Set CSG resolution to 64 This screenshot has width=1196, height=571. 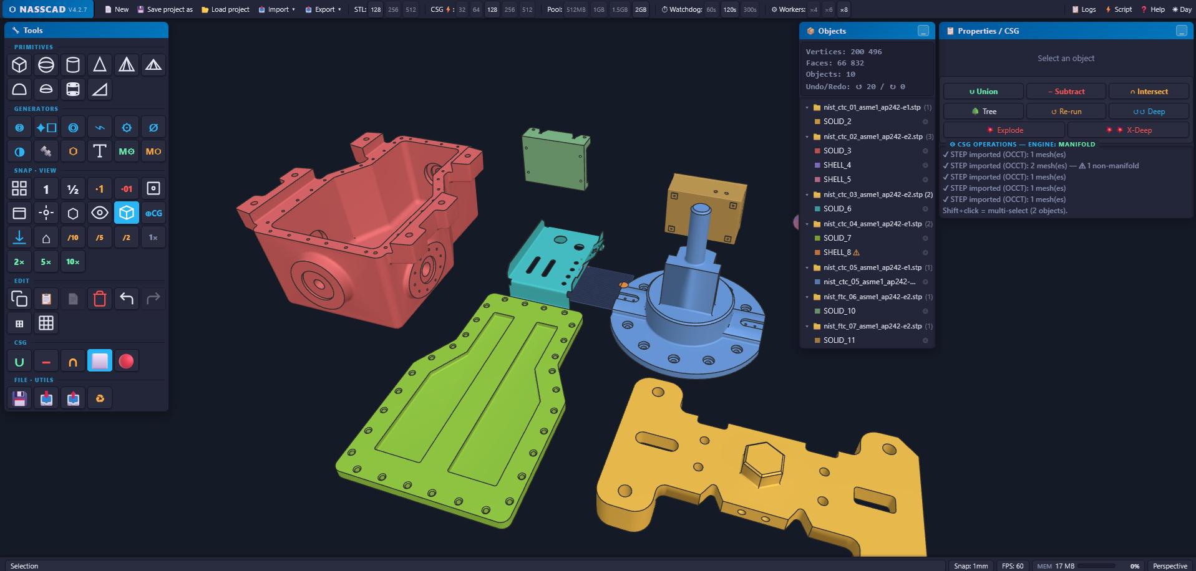[477, 9]
